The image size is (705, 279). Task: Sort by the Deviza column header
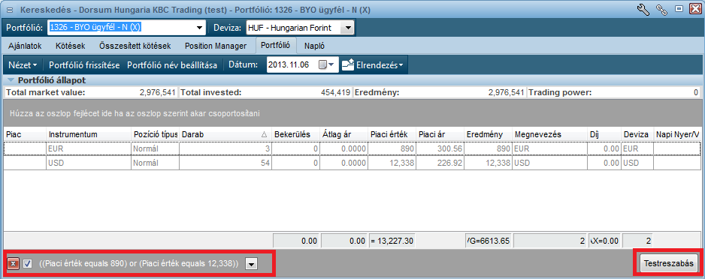pyautogui.click(x=637, y=134)
